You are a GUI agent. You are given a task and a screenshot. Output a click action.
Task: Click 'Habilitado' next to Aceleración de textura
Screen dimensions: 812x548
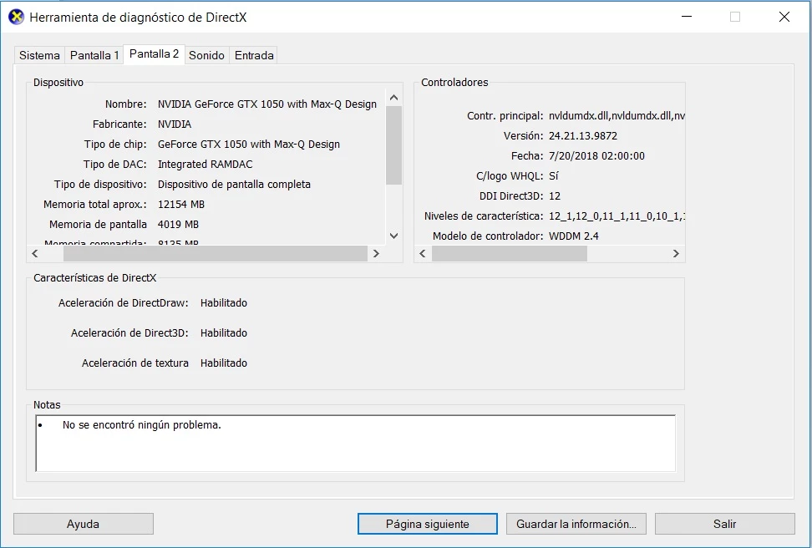(x=224, y=363)
